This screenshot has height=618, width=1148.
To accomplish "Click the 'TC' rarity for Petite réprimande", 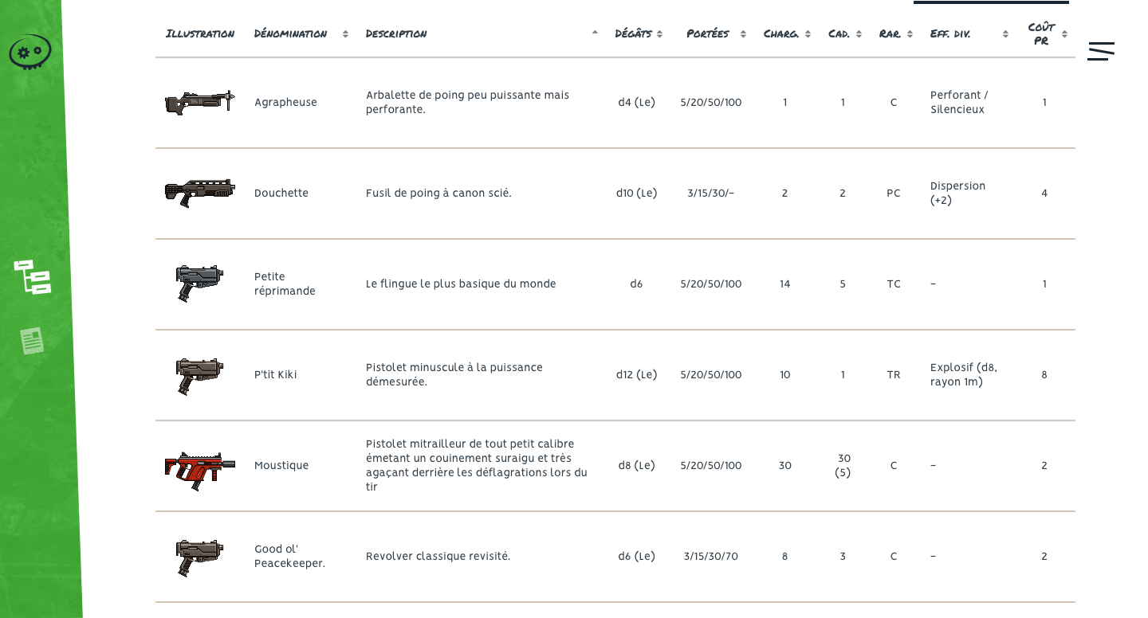I will coord(894,284).
